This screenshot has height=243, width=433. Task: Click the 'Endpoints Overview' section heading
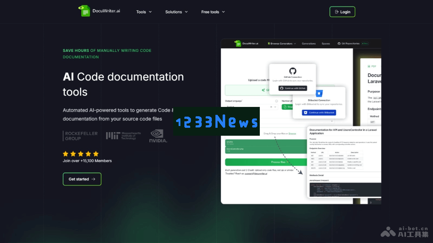tap(317, 148)
